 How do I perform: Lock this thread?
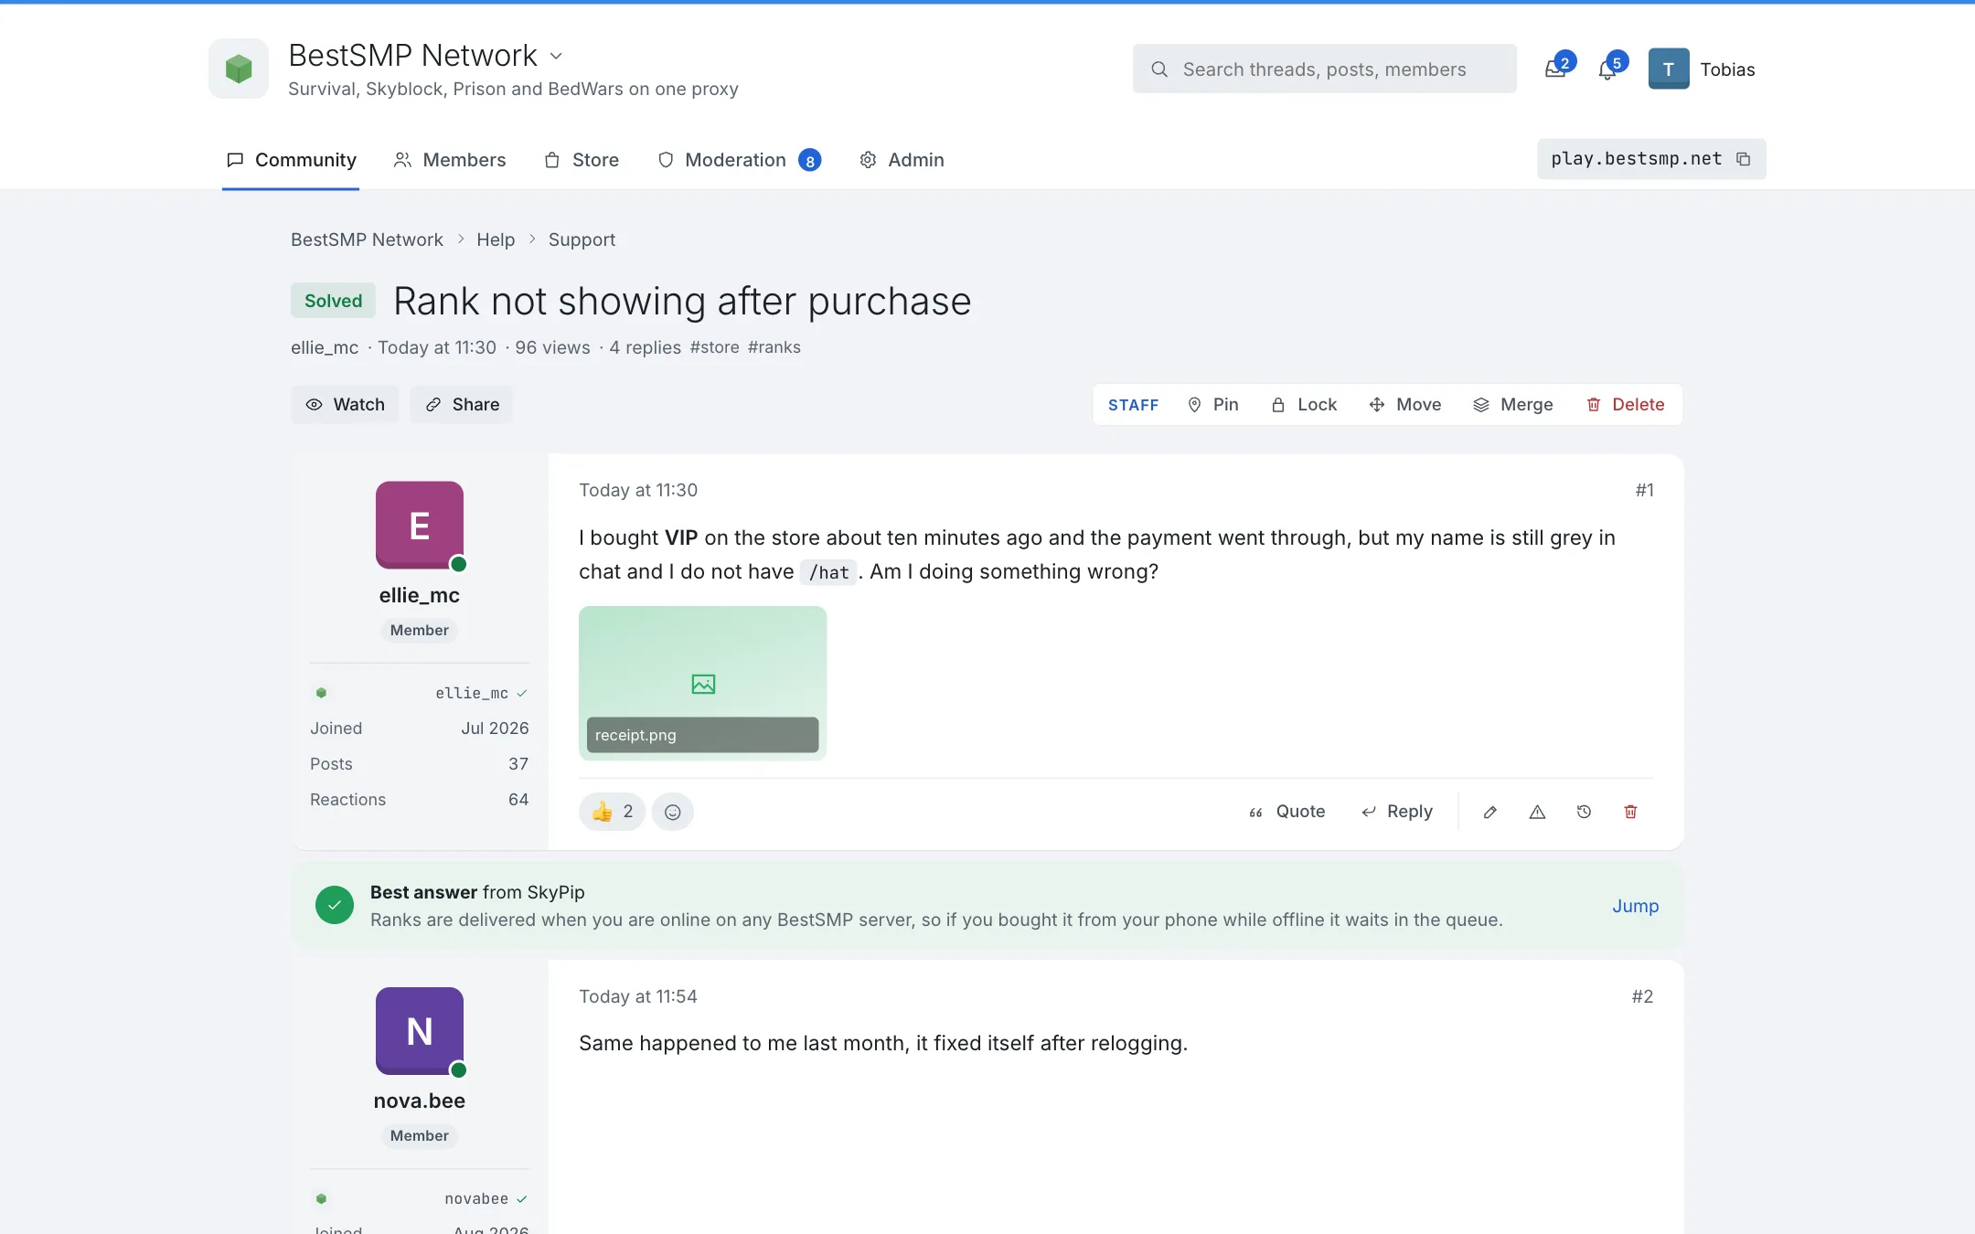coord(1304,404)
